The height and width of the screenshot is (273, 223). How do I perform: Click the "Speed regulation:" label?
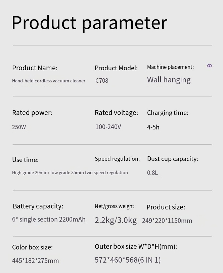(x=117, y=159)
